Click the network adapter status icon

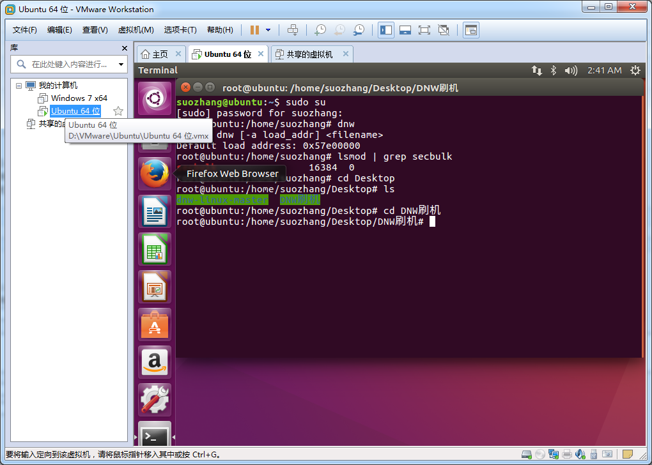[x=554, y=454]
